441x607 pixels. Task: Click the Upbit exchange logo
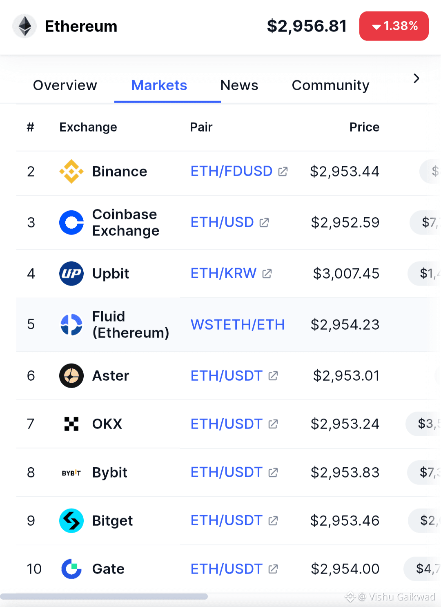(x=71, y=274)
